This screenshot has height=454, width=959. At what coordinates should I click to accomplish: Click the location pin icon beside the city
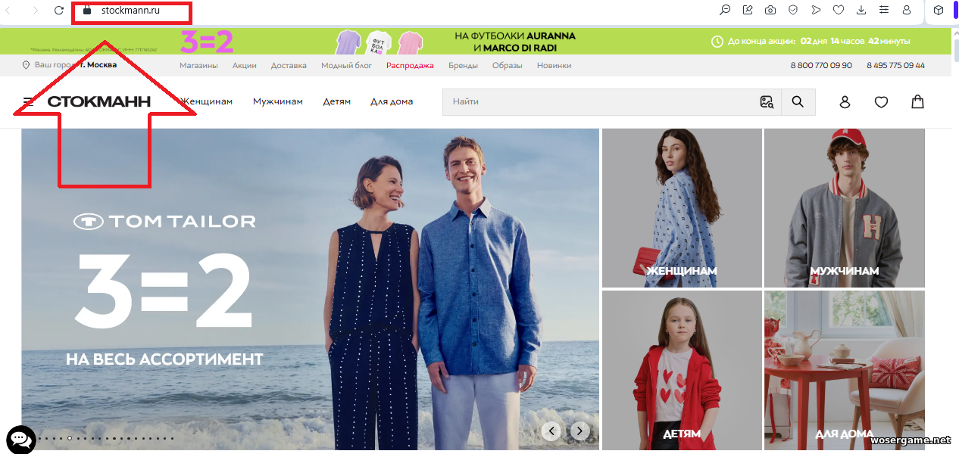27,65
